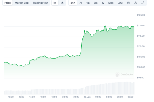Set the time range to 7d

point(81,3)
